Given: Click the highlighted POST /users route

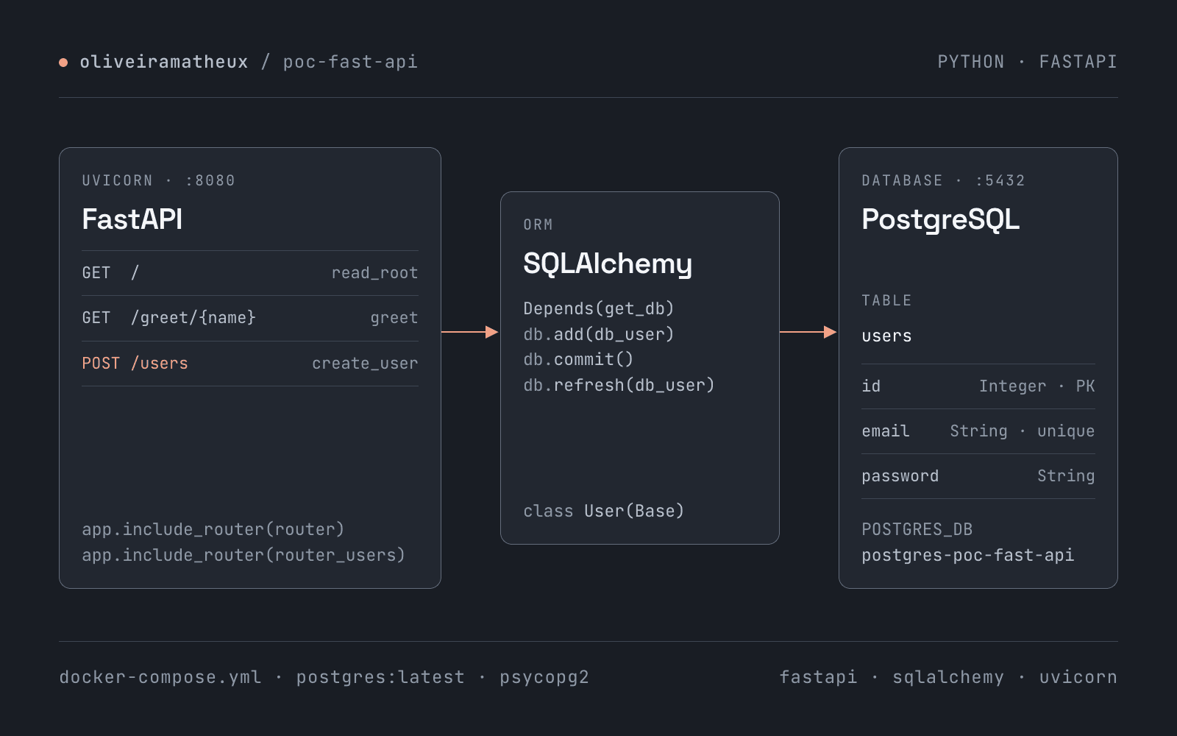Looking at the screenshot, I should click(135, 364).
